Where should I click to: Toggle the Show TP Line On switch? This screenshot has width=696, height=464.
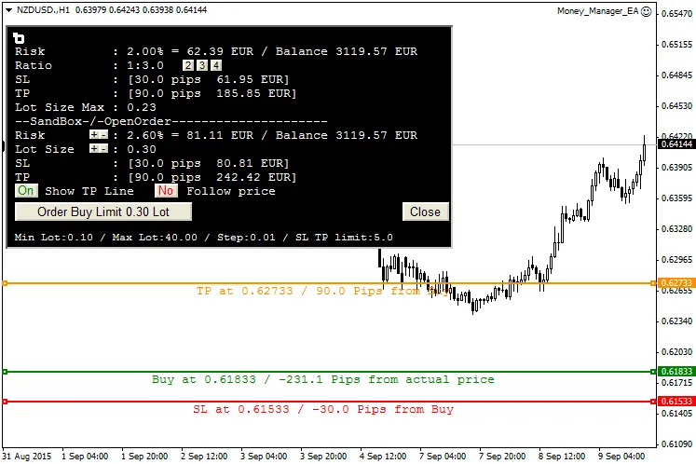[x=26, y=191]
